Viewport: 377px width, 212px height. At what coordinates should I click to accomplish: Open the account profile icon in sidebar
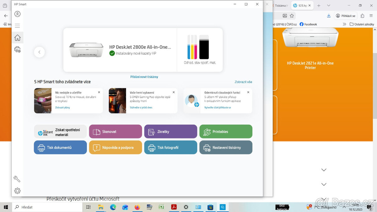[x=18, y=14]
